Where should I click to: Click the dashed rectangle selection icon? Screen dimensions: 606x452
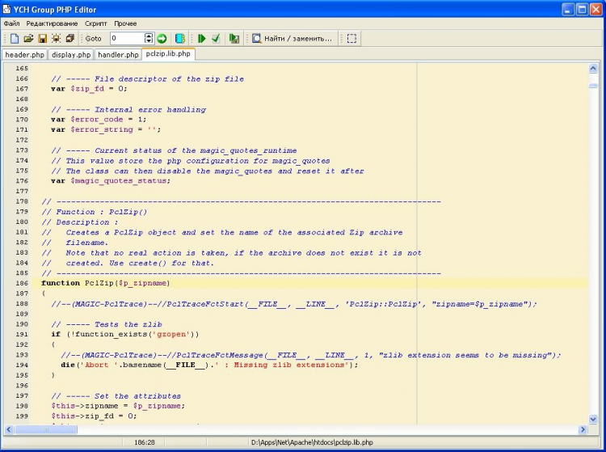click(351, 38)
